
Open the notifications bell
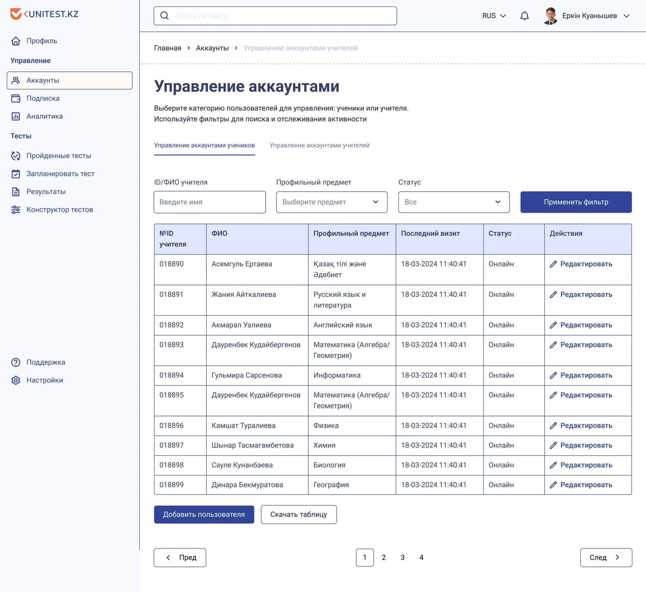pos(524,16)
